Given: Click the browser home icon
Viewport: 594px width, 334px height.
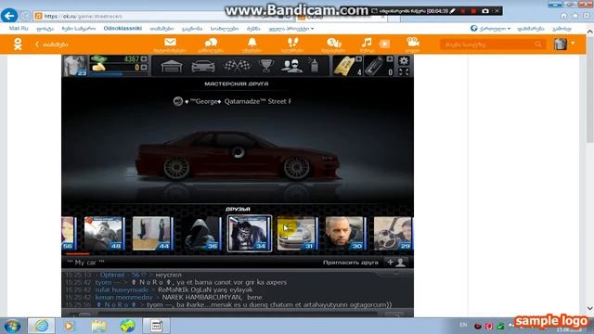Looking at the screenshot, I should [563, 16].
